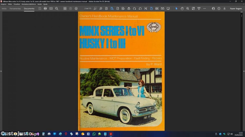Click the zoom-in magnifier with plus

(188, 8)
